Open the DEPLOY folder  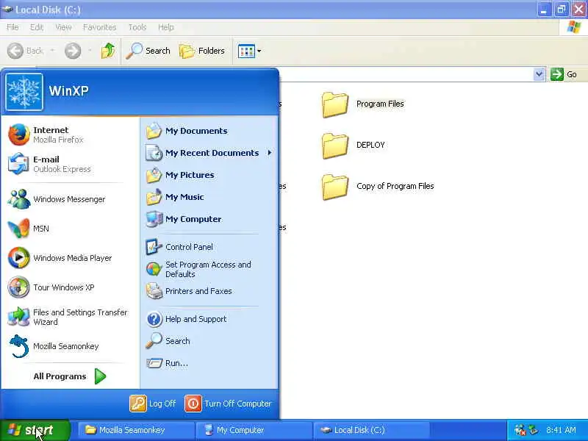click(354, 146)
